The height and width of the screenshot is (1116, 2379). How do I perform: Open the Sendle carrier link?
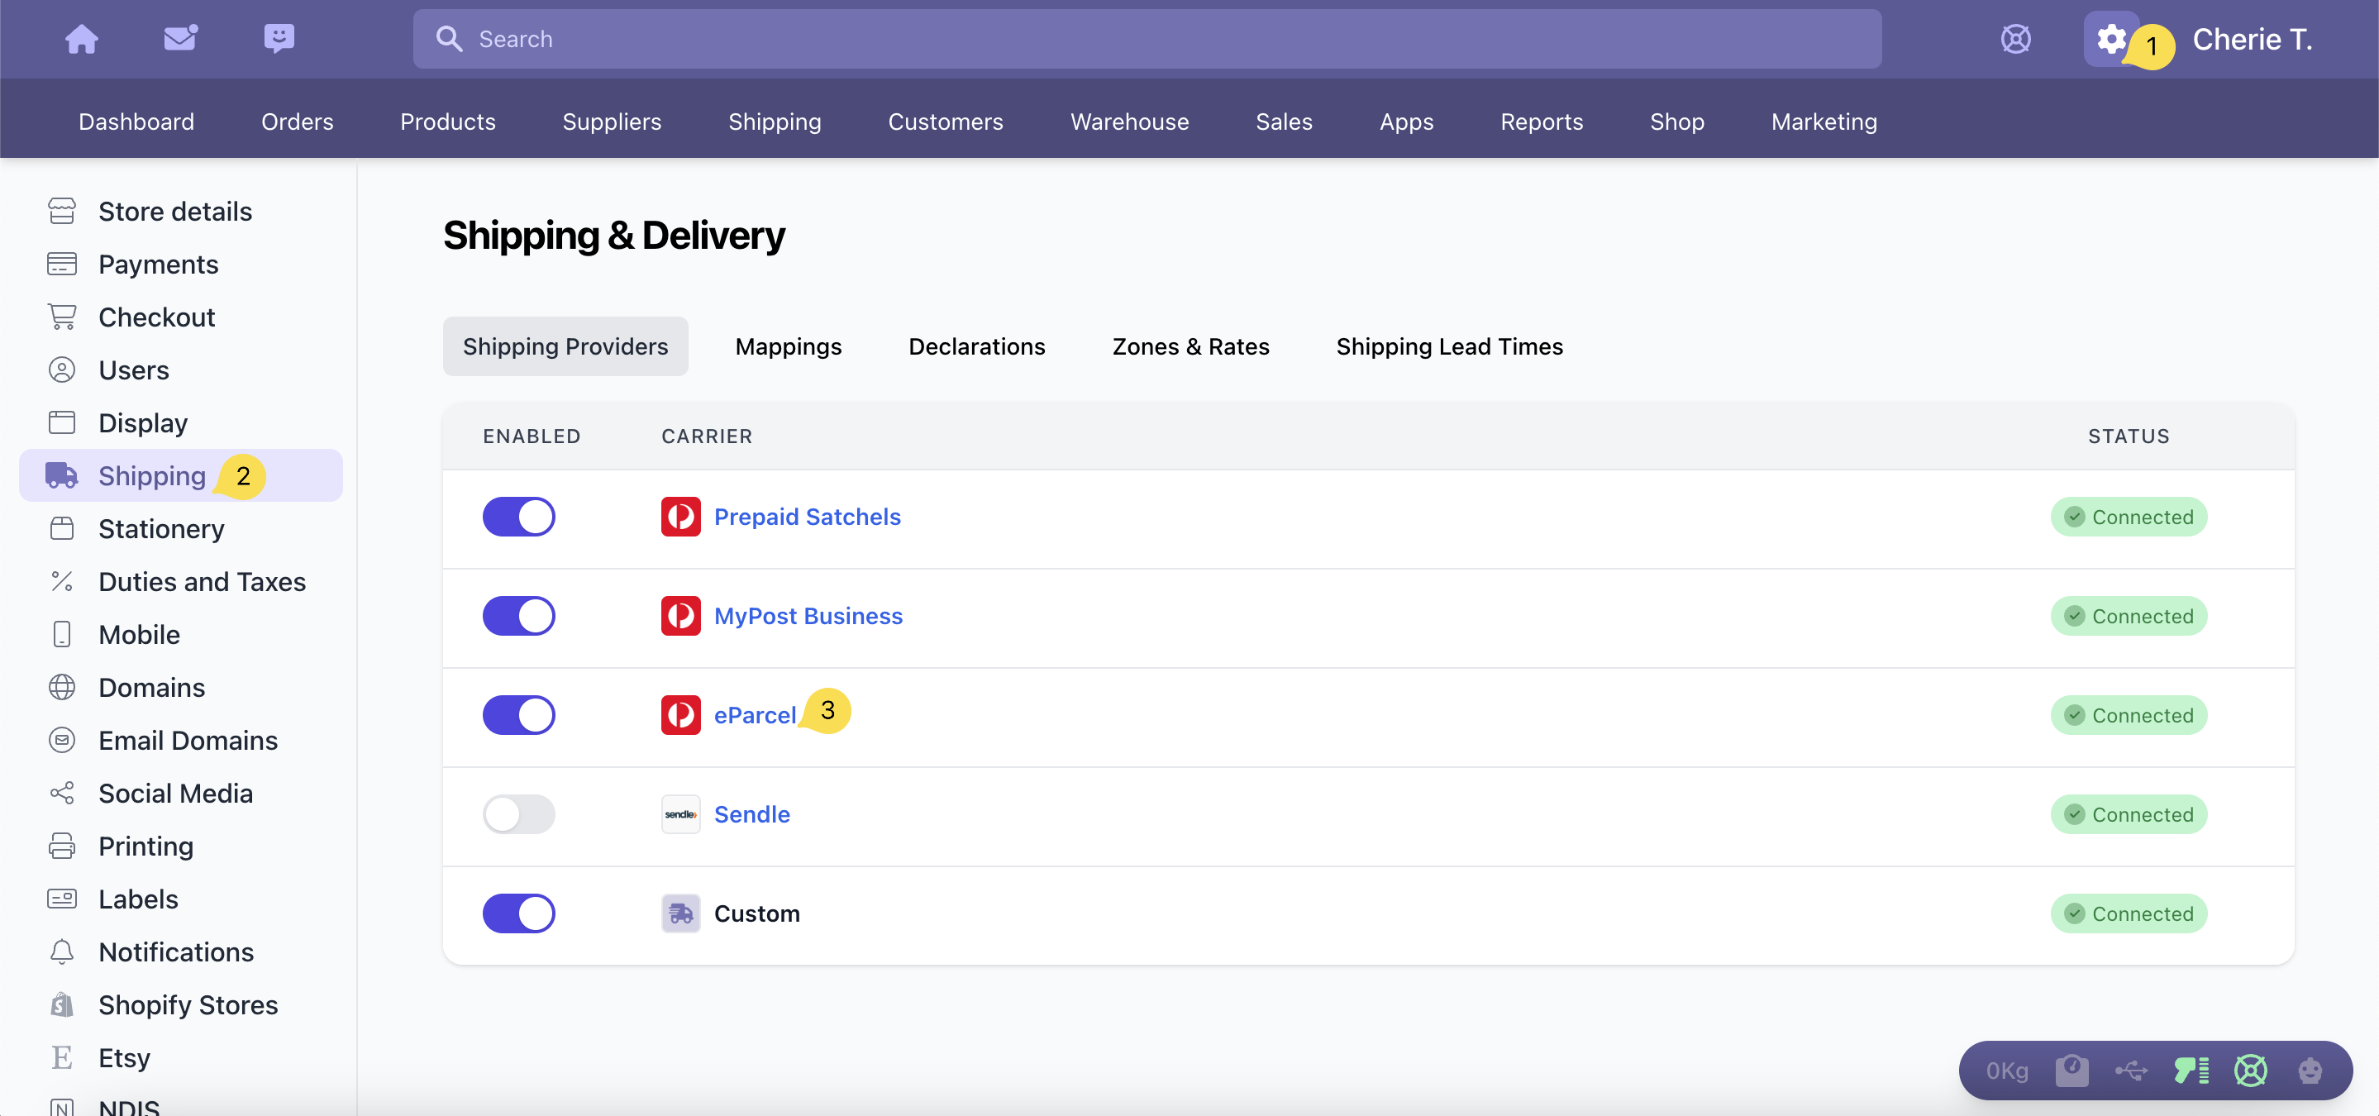[751, 814]
